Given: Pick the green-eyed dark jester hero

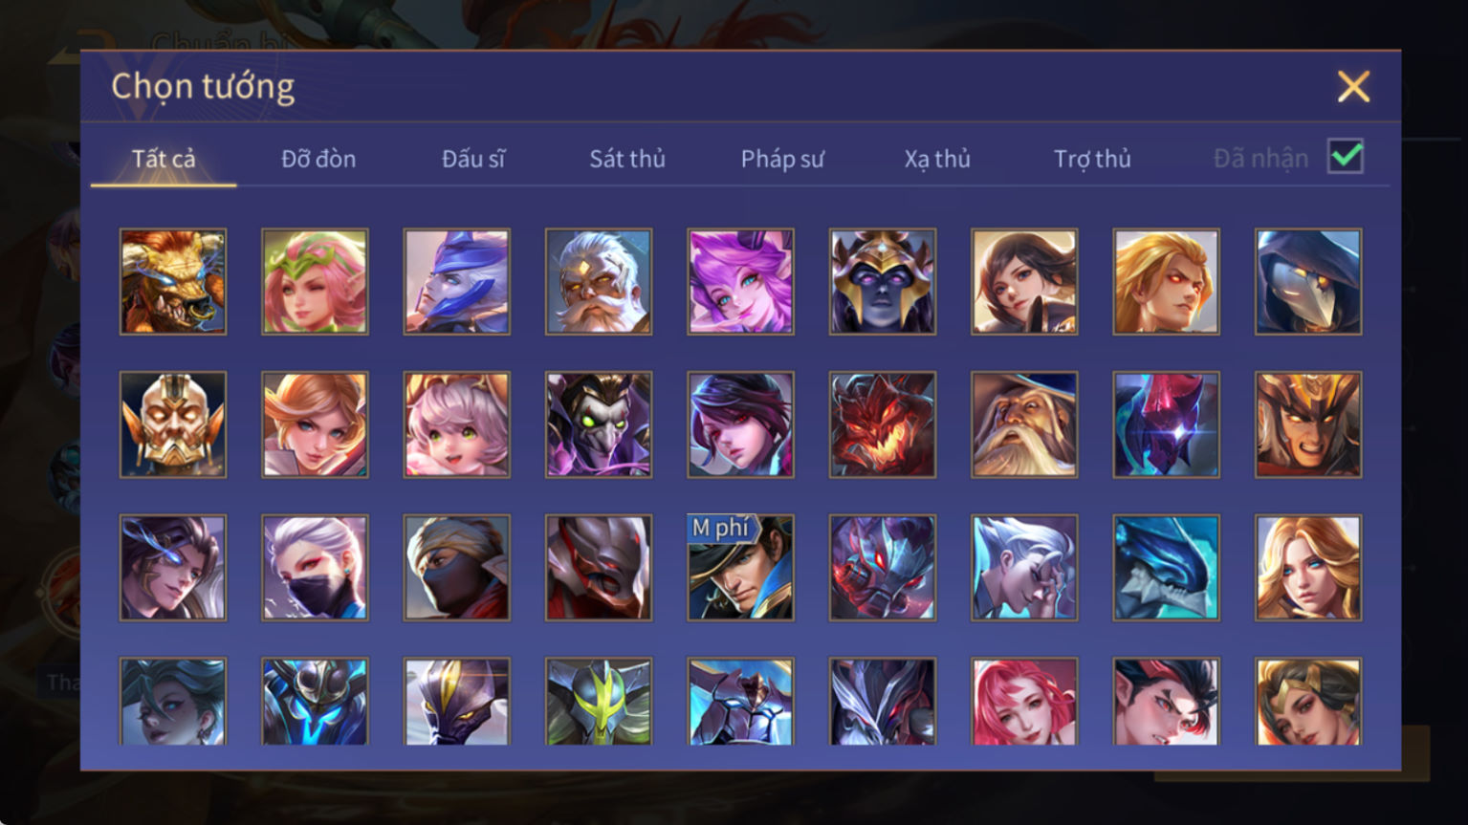Looking at the screenshot, I should [599, 424].
